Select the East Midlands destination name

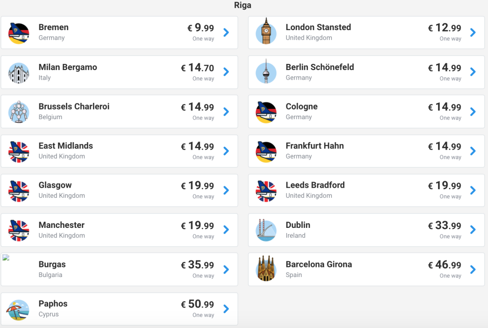[x=66, y=146]
